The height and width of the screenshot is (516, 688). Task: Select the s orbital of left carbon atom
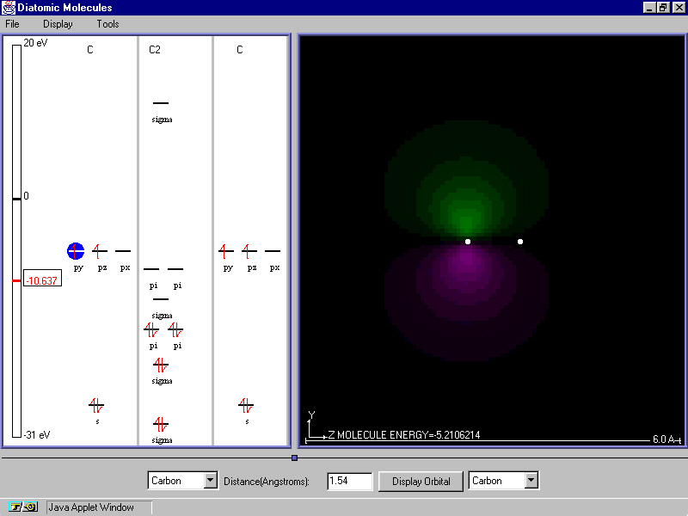coord(96,405)
